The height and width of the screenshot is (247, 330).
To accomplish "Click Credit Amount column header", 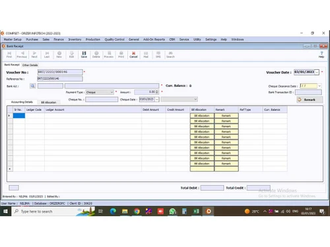I will click(x=178, y=109).
